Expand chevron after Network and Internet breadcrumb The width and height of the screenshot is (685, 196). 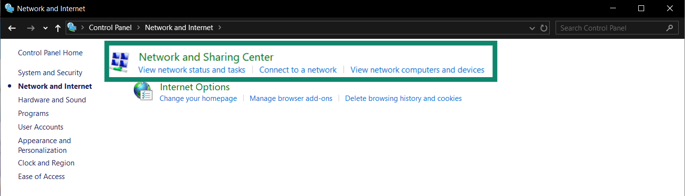coord(220,28)
